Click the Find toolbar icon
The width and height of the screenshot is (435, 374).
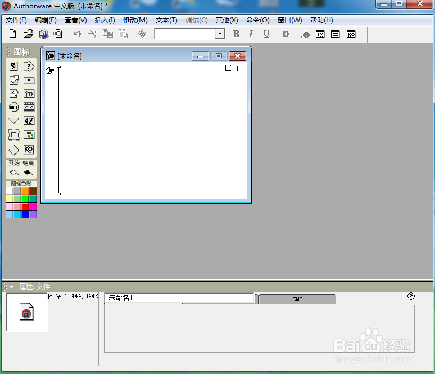pos(142,34)
